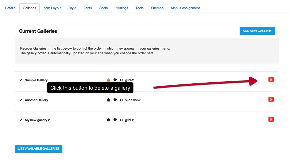Open the Menus assignment tab
Screen dimensions: 291x166
point(185,8)
